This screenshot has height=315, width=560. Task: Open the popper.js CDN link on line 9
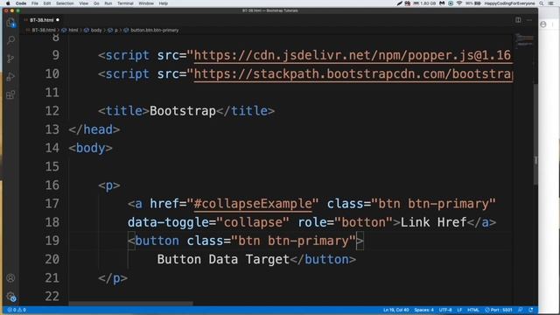353,55
